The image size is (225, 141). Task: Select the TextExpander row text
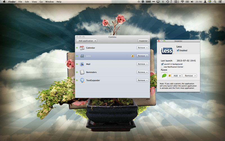click(93, 80)
